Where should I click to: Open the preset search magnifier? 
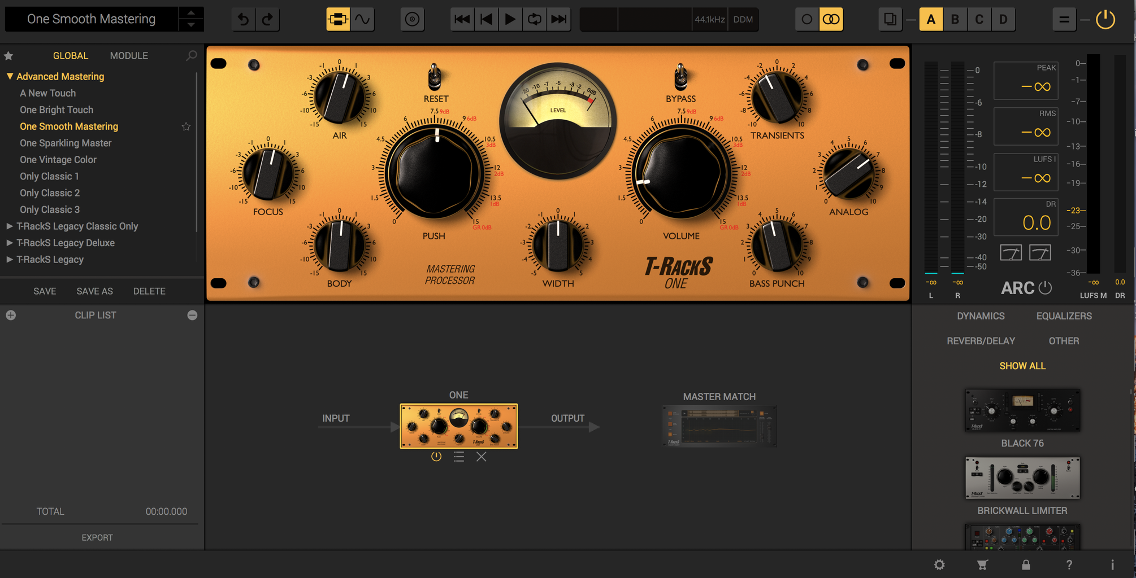click(192, 56)
